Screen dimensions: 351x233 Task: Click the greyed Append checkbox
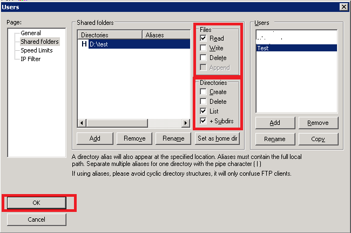pyautogui.click(x=203, y=67)
